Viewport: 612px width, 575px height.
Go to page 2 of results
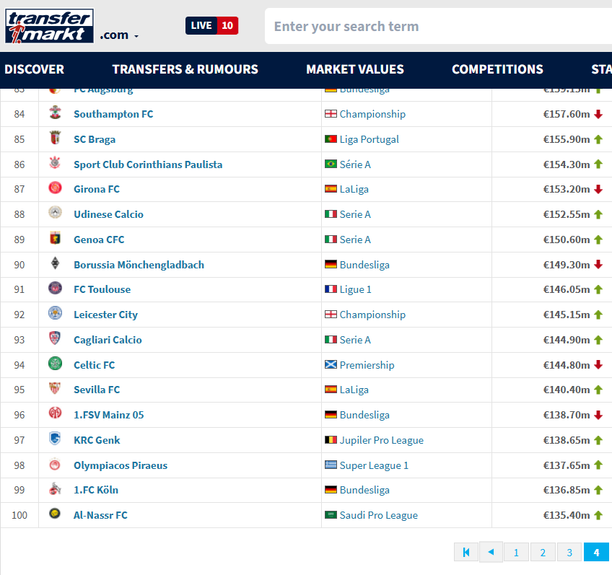tap(543, 553)
